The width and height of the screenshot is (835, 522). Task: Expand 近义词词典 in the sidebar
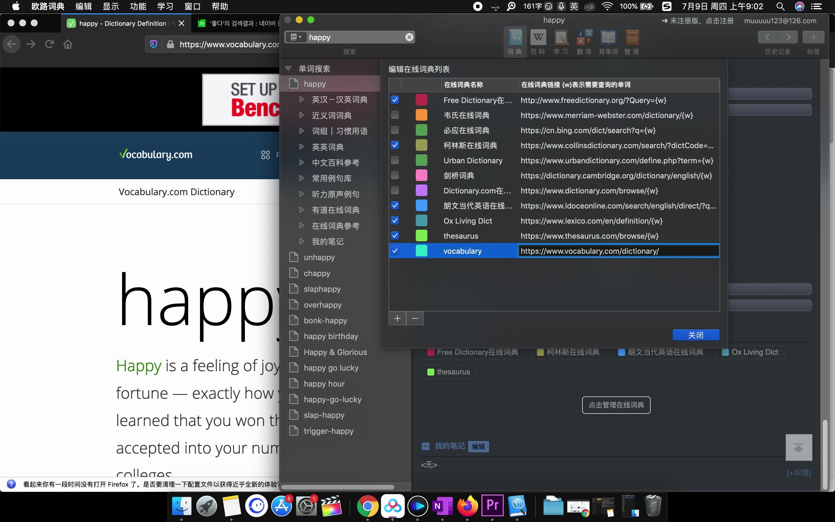(302, 115)
